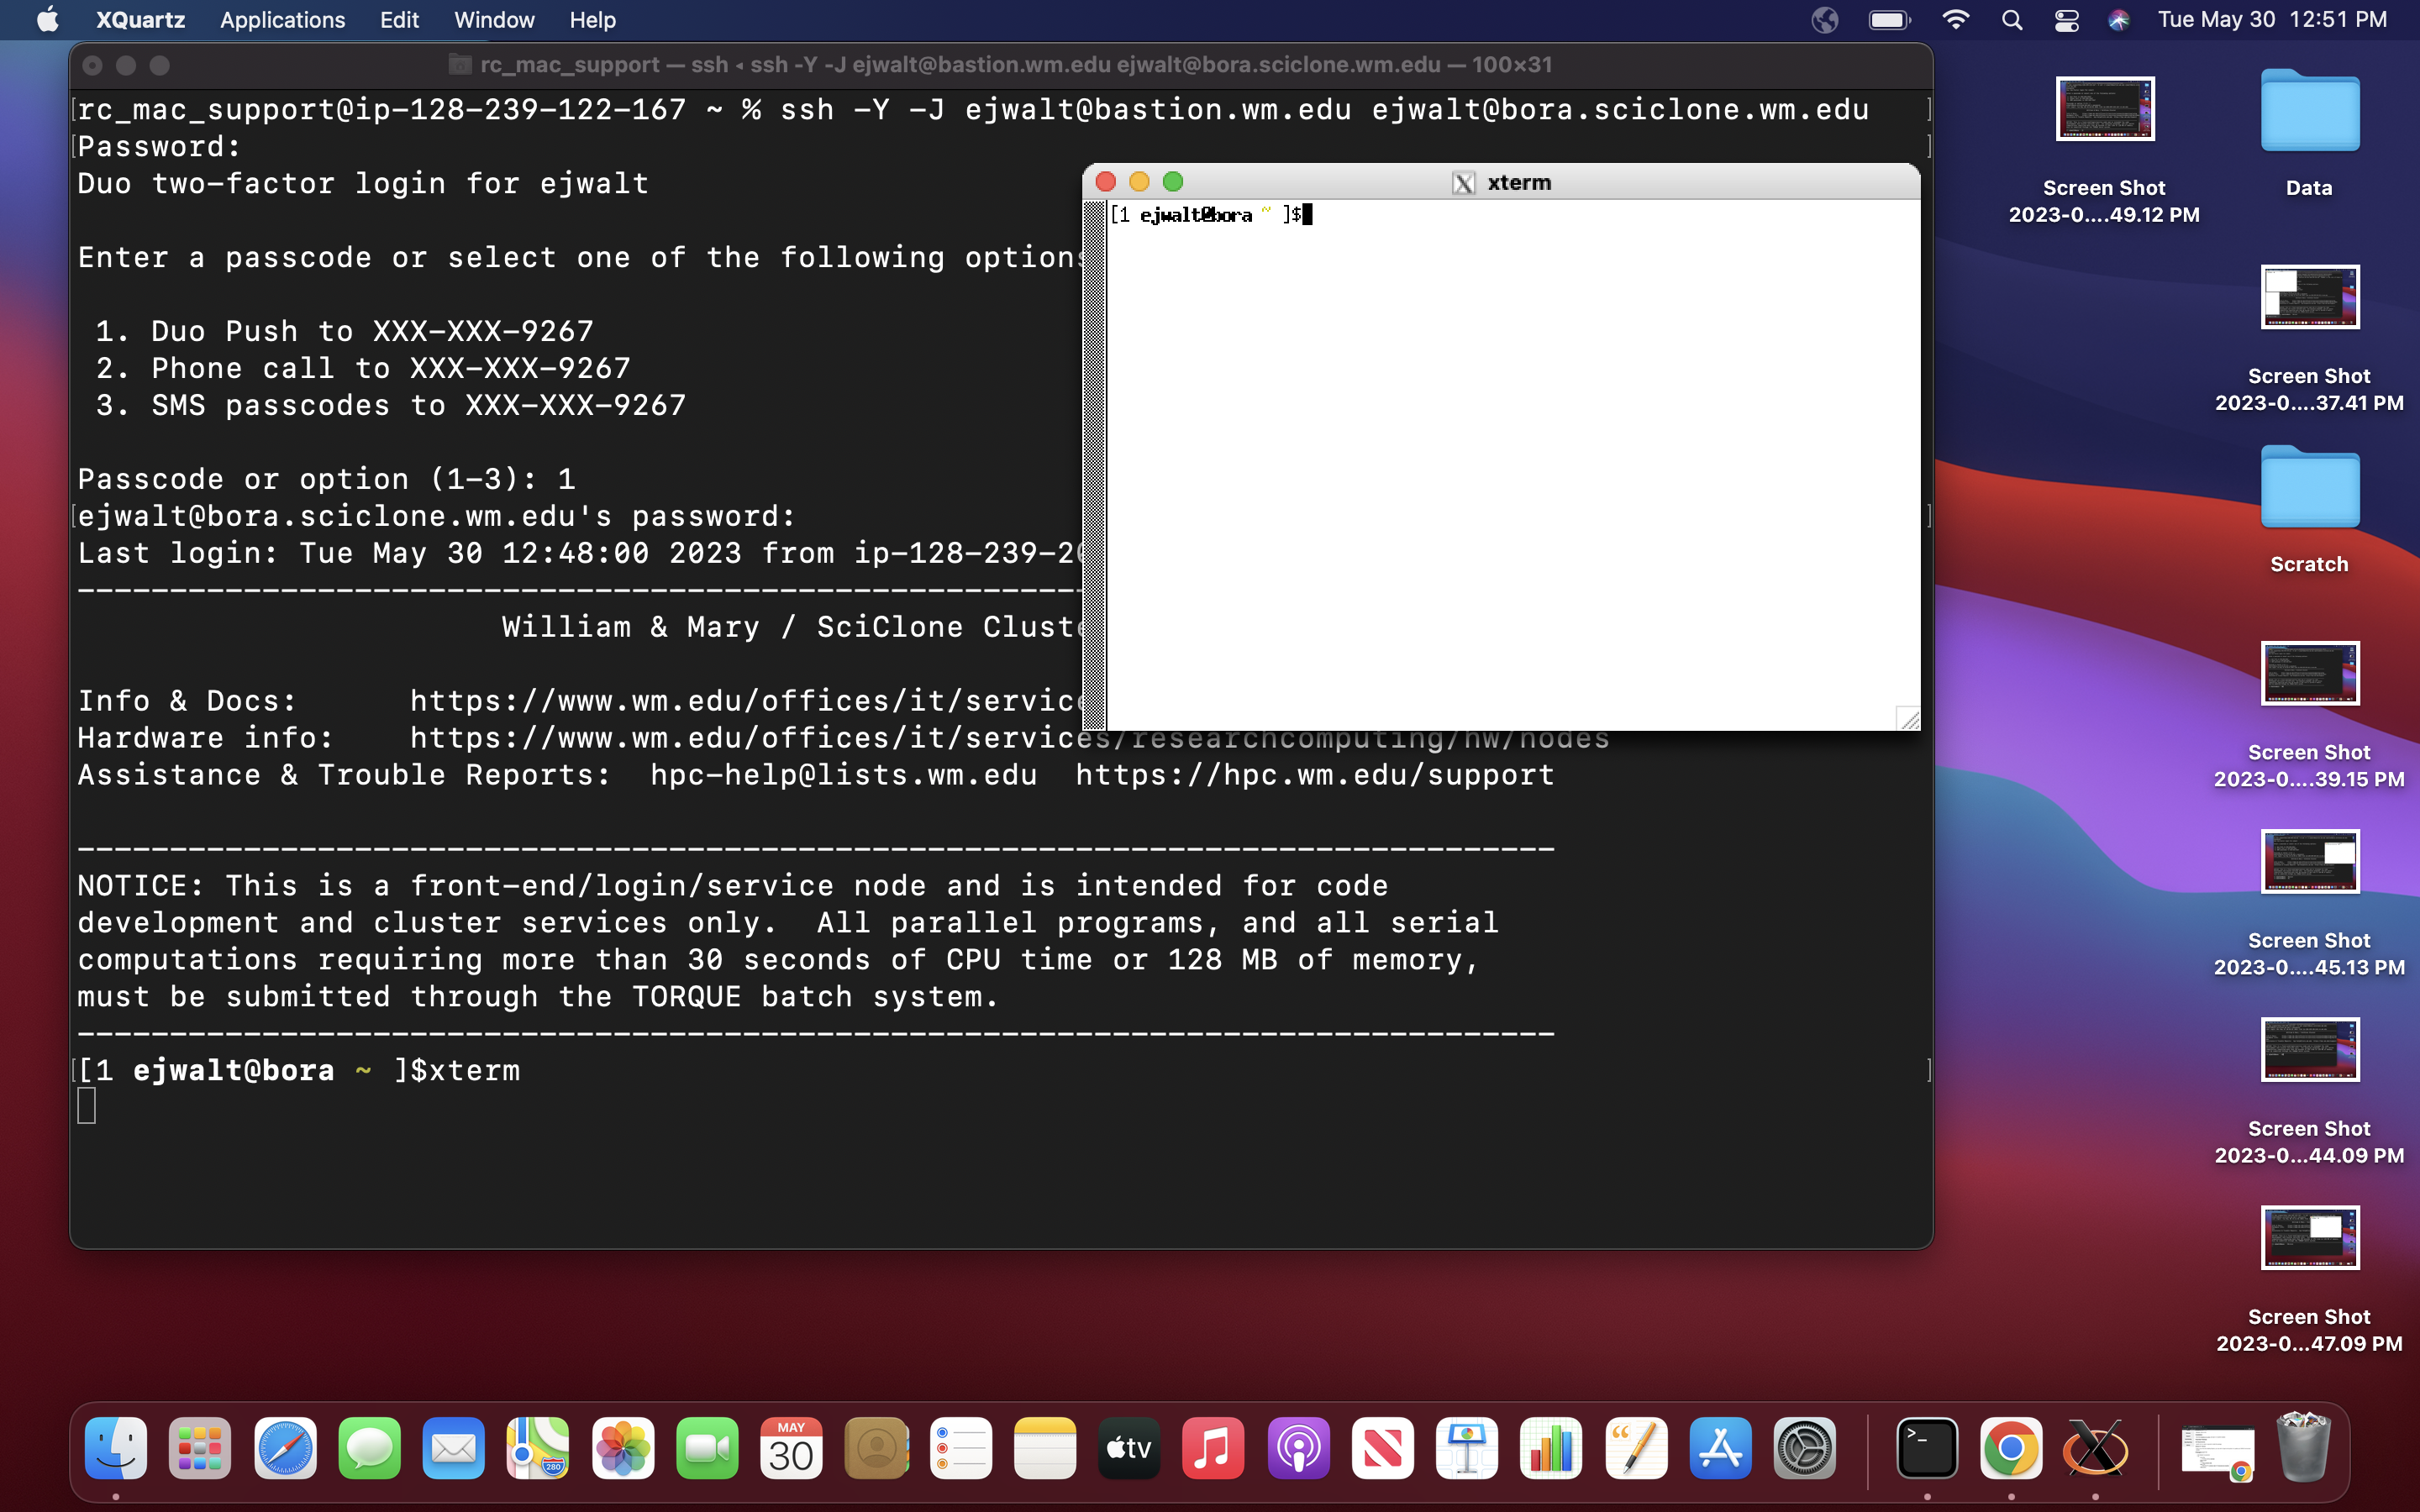Open the Launchpad icon in the Dock
Screen dimensions: 2420x1512
(200, 1448)
